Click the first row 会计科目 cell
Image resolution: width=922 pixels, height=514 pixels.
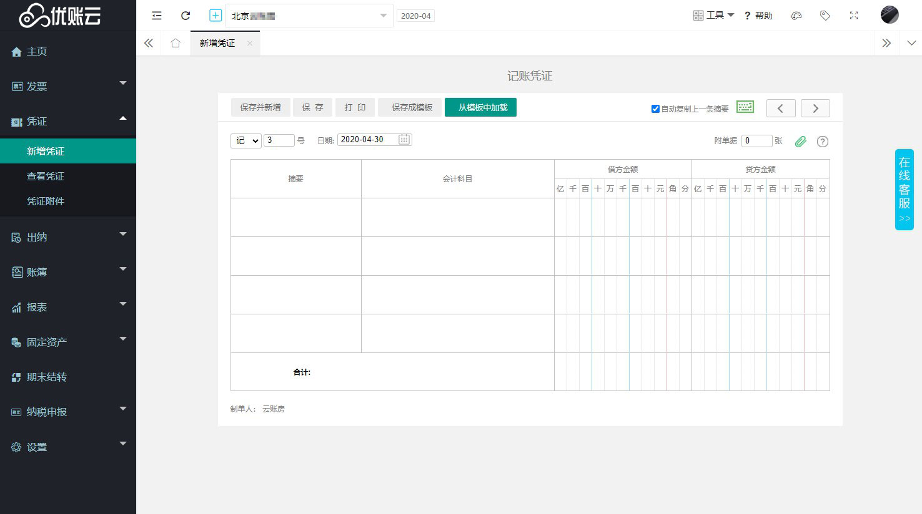point(458,217)
